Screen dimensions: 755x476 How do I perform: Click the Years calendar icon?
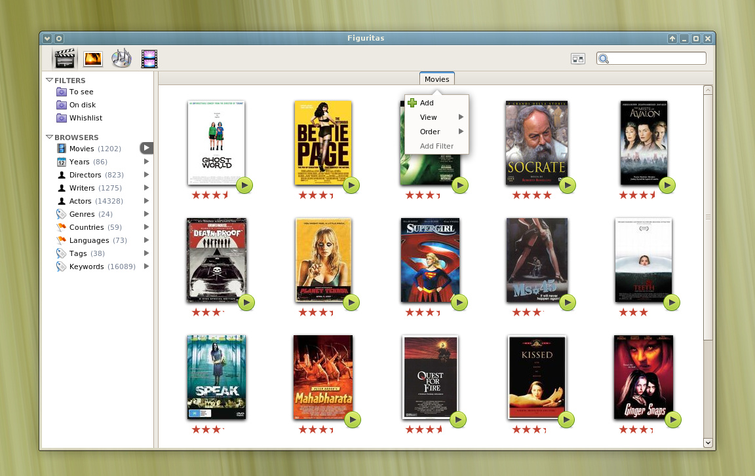(x=62, y=162)
